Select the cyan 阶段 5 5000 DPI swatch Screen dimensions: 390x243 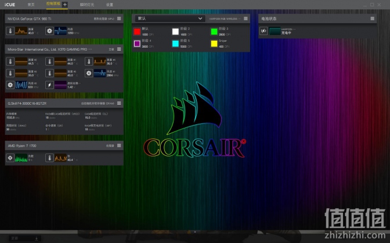(175, 44)
